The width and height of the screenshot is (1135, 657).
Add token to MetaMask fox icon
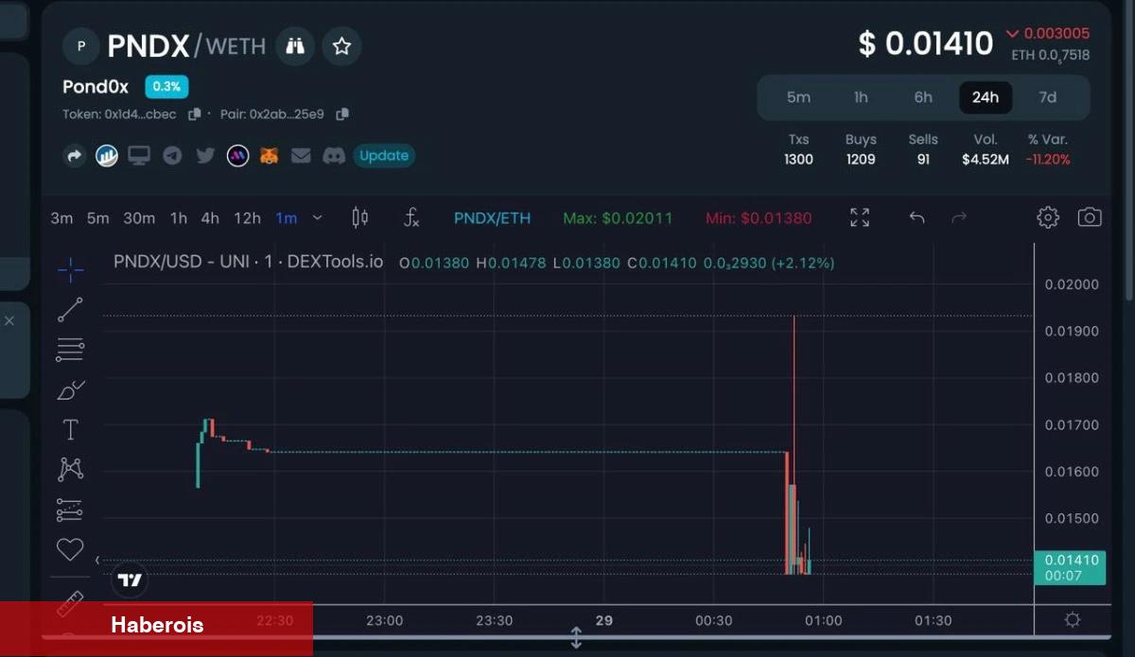click(270, 156)
